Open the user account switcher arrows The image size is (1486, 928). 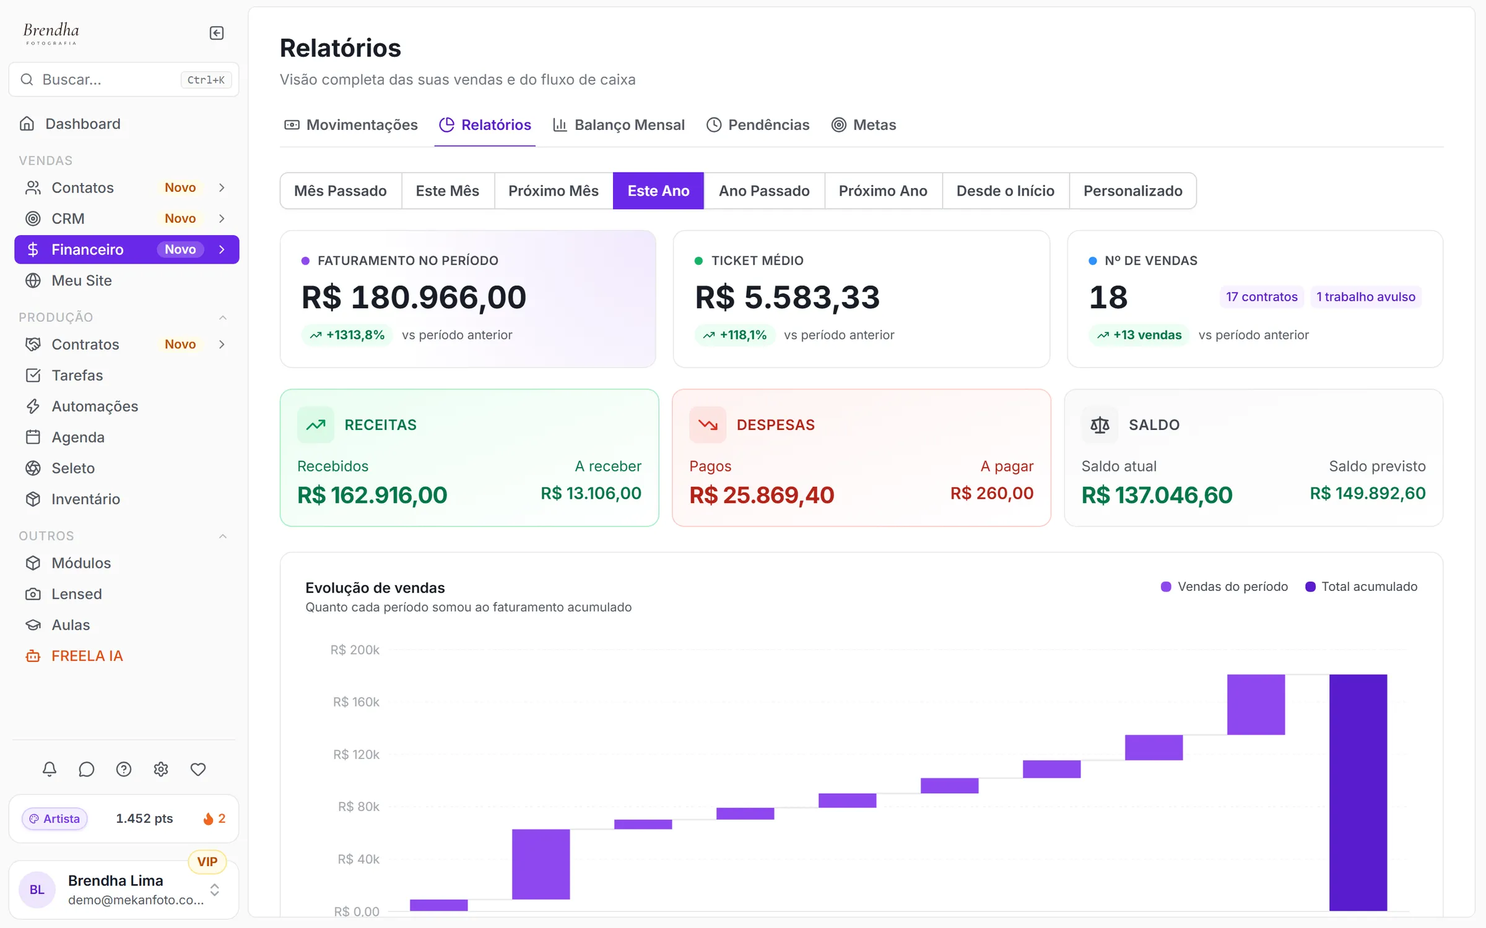pos(215,890)
